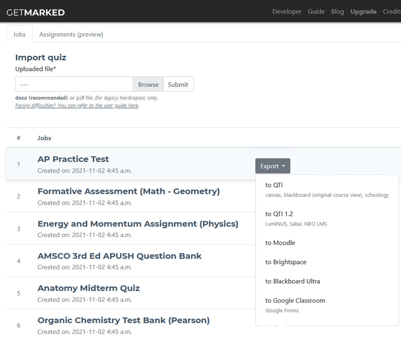Choose export to QTI option
401x348 pixels.
coord(274,185)
